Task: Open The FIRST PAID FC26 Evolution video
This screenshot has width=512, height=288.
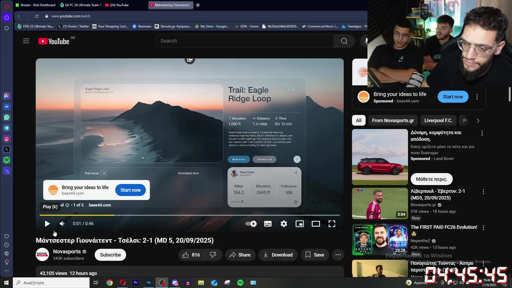Action: point(444,227)
